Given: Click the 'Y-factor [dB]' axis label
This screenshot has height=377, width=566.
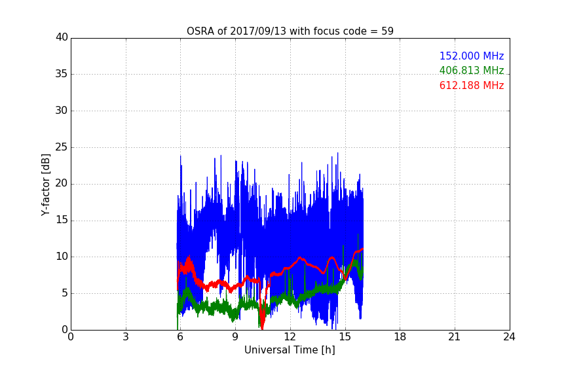Looking at the screenshot, I should [x=45, y=185].
